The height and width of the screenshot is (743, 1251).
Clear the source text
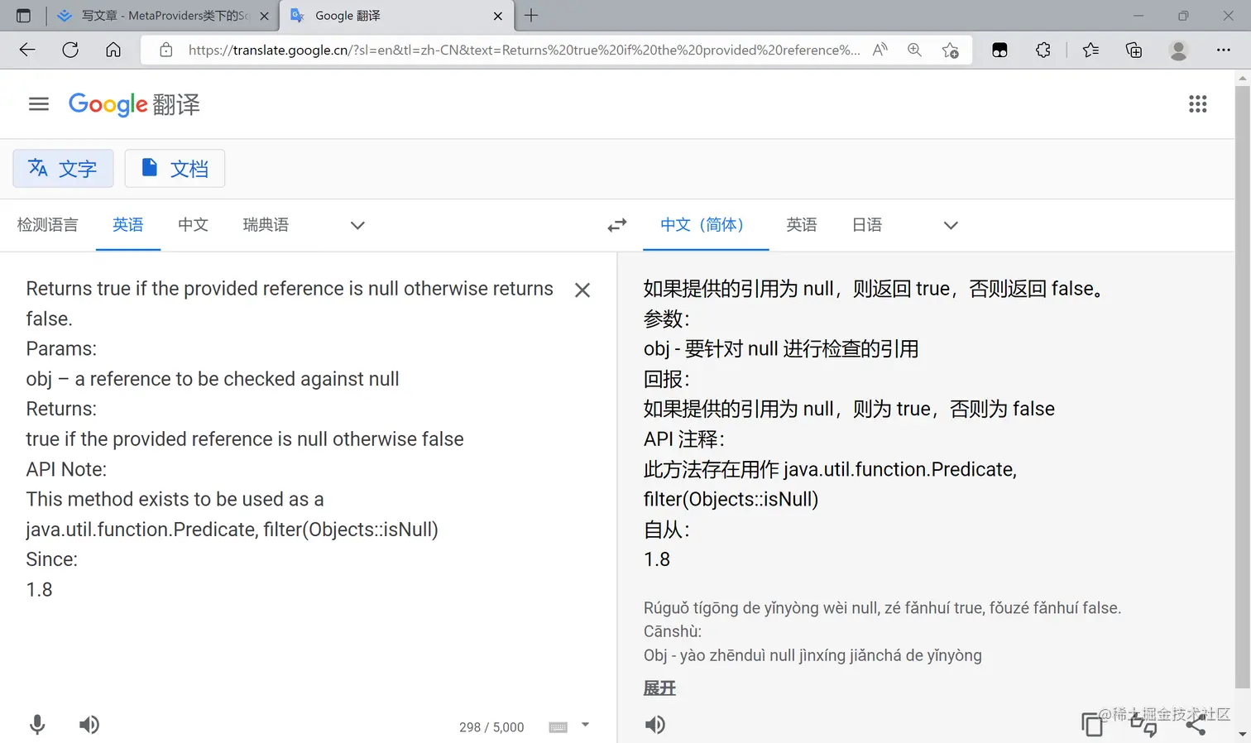pyautogui.click(x=582, y=290)
